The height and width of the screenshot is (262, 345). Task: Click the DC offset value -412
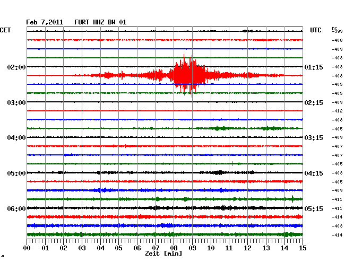click(337, 111)
